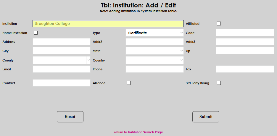This screenshot has width=277, height=136.
Task: Click the City text field
Action: 62,51
